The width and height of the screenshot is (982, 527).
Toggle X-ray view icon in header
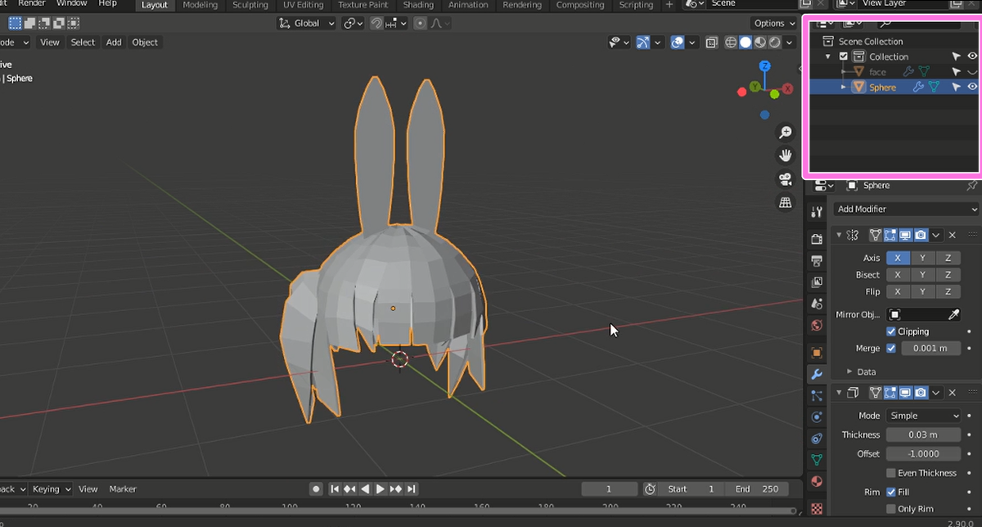click(711, 43)
